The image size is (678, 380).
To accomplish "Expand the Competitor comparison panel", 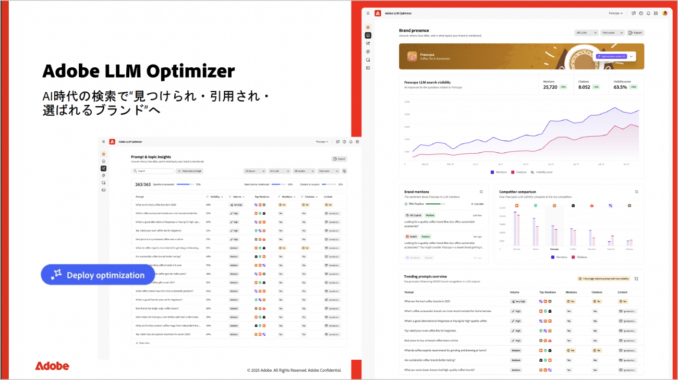I will click(x=636, y=192).
